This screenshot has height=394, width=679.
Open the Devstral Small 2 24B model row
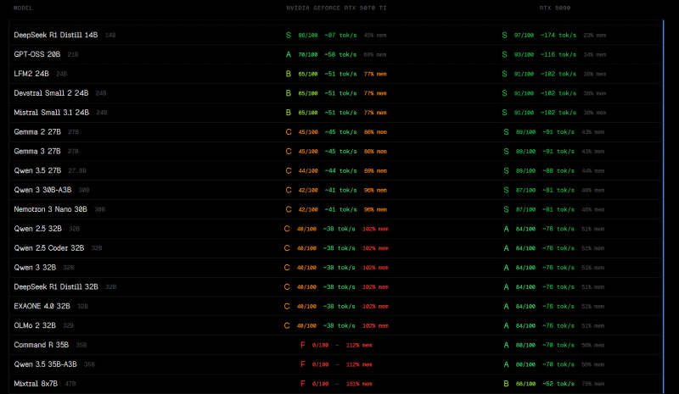point(53,93)
